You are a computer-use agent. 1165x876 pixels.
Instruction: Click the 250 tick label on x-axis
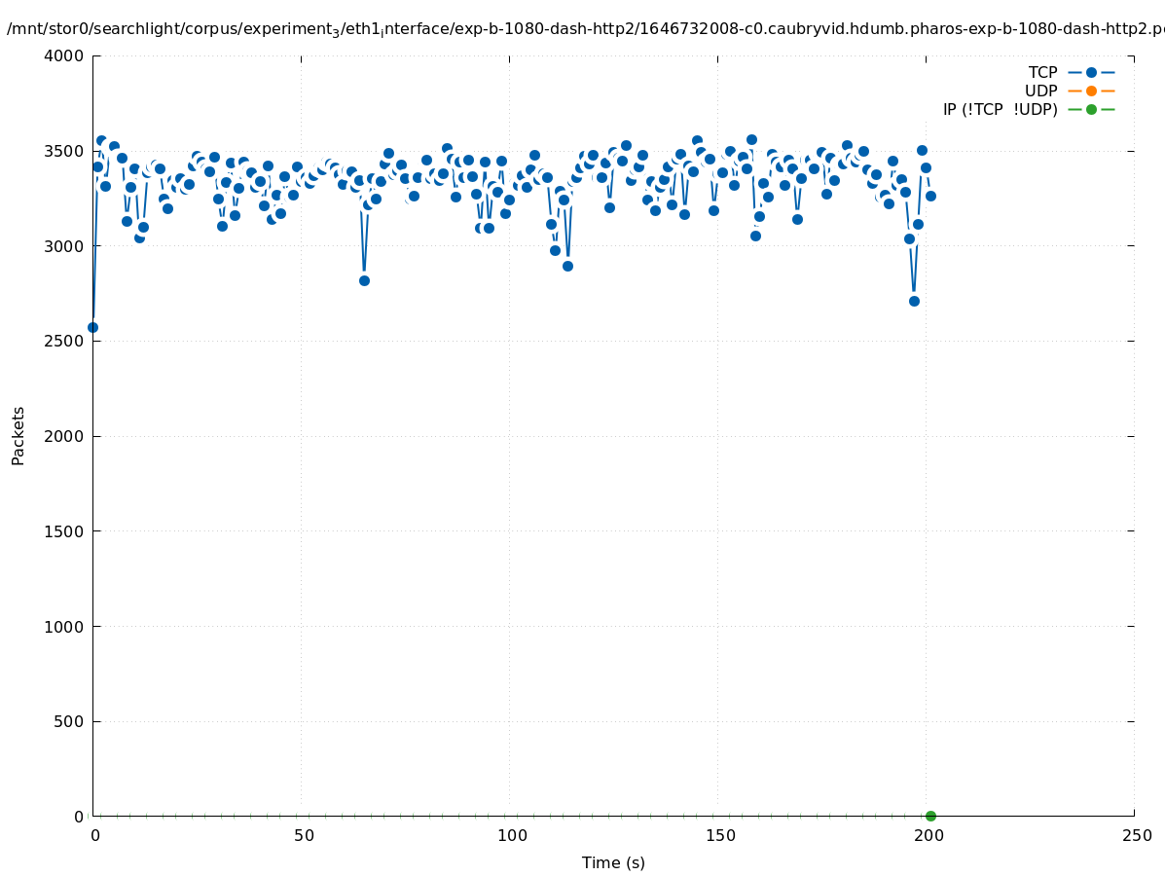(1136, 835)
